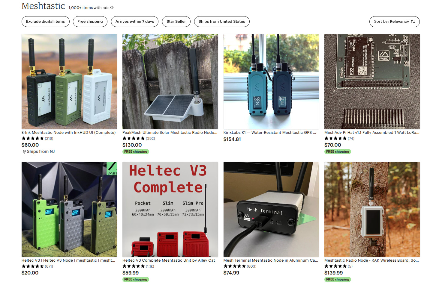The width and height of the screenshot is (439, 285).
Task: Apply Ships from United States filter
Action: [x=222, y=22]
